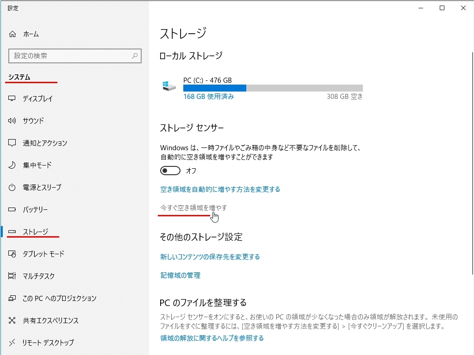Click the Sound speaker icon
Viewport: 474px width, 355px height.
pyautogui.click(x=12, y=121)
